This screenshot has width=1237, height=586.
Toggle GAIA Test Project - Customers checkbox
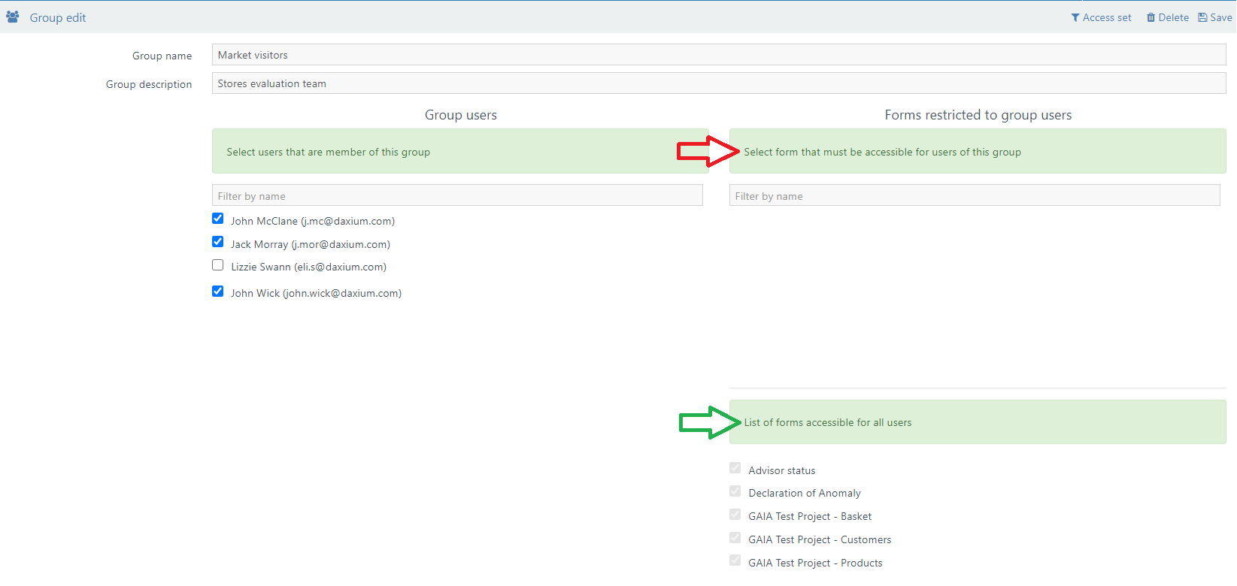click(x=735, y=538)
